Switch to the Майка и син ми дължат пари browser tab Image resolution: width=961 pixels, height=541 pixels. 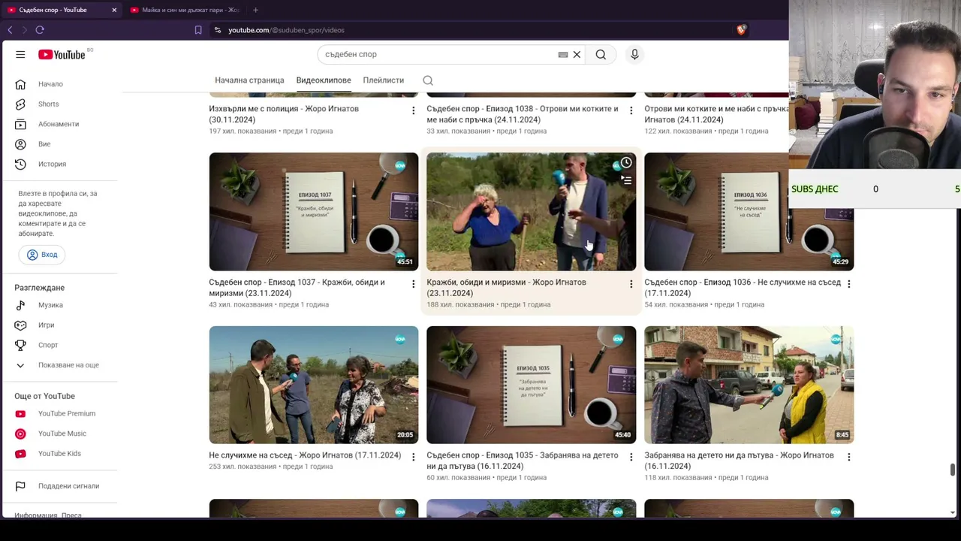(x=185, y=10)
